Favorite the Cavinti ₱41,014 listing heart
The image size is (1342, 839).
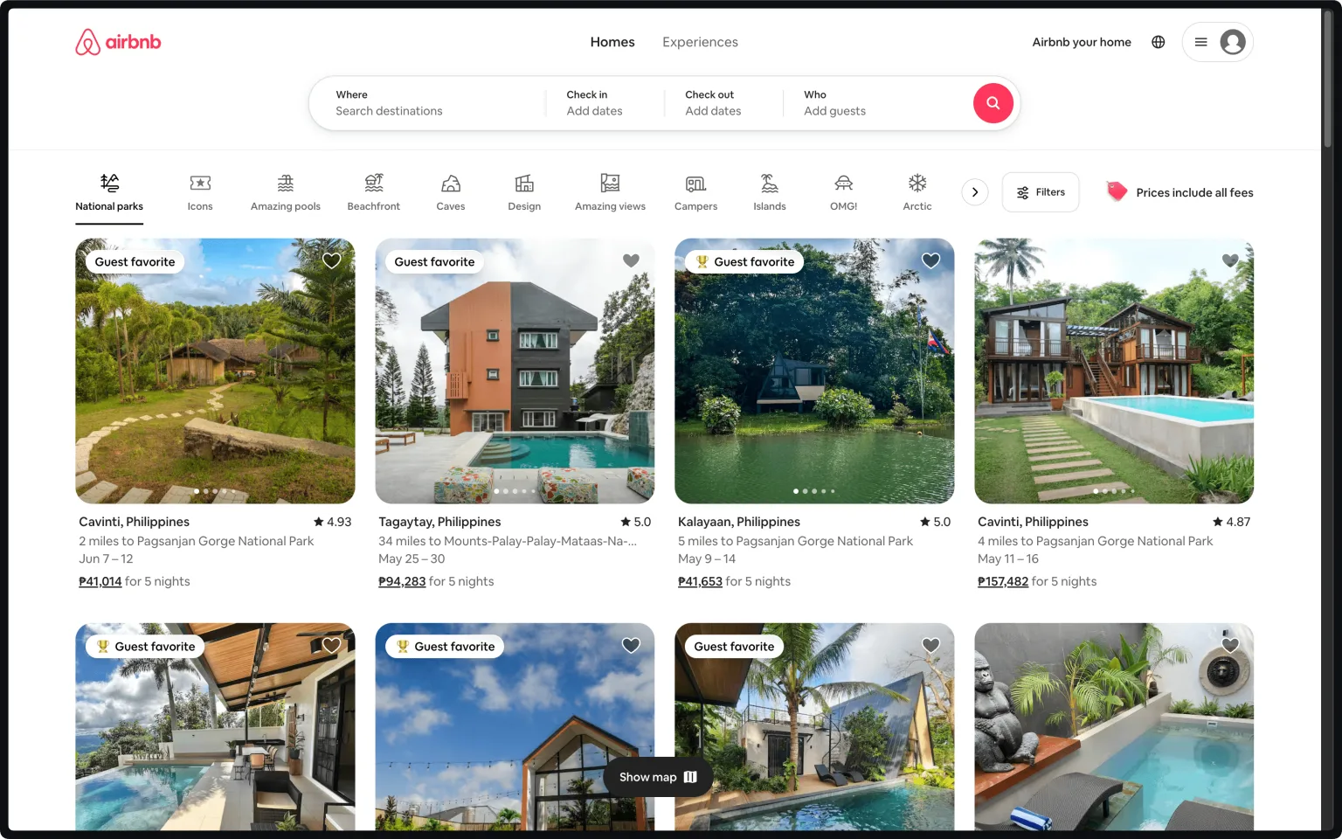(332, 260)
